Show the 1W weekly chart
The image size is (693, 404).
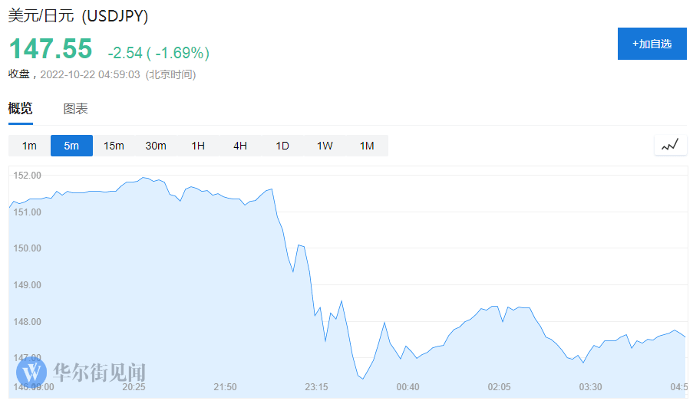tap(325, 146)
